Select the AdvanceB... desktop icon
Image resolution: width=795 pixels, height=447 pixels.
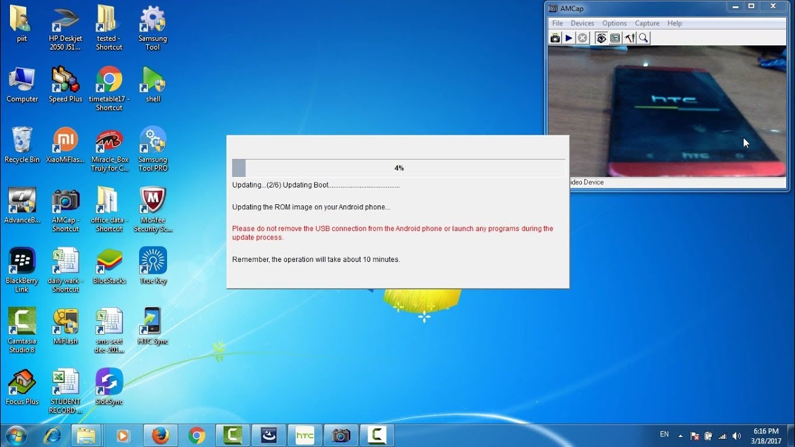(x=22, y=205)
